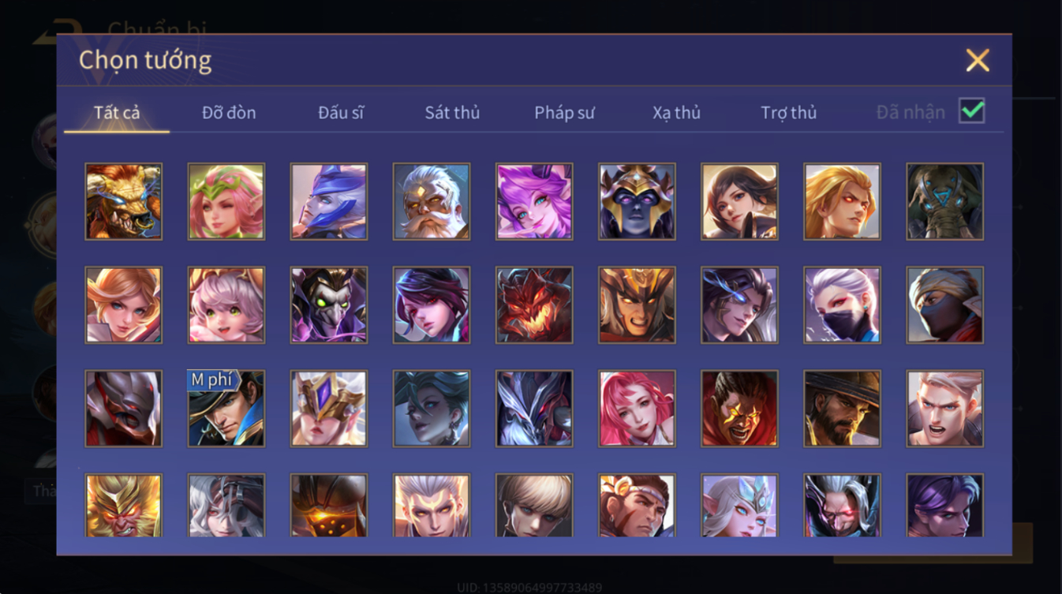Pick the white-bearded old man hero
The image size is (1062, 594).
(x=432, y=201)
